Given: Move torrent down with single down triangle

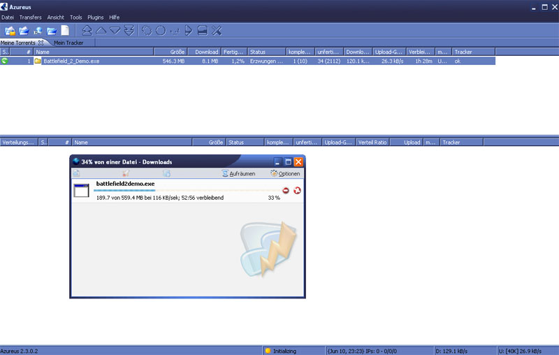Looking at the screenshot, I should point(115,31).
